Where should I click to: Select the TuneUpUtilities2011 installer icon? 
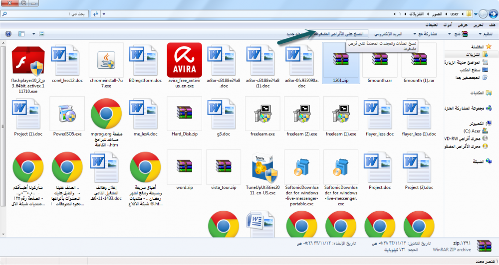click(263, 168)
